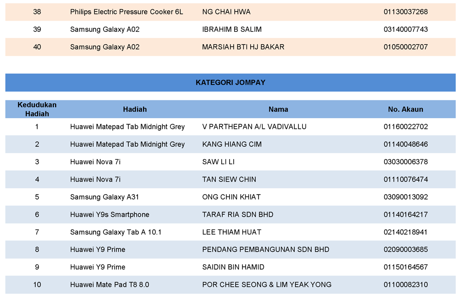Click Samsung Galaxy Tab A 10.1 prize
Screen dimensions: 460x299
click(x=115, y=232)
